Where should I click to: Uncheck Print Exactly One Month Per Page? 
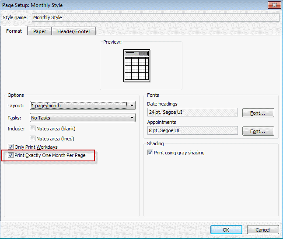coord(11,155)
